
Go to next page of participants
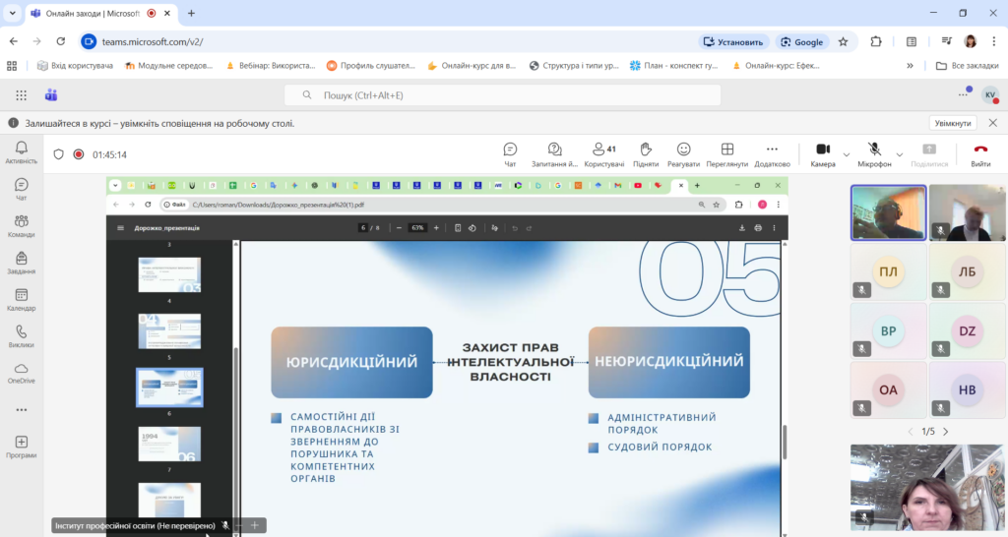[946, 432]
